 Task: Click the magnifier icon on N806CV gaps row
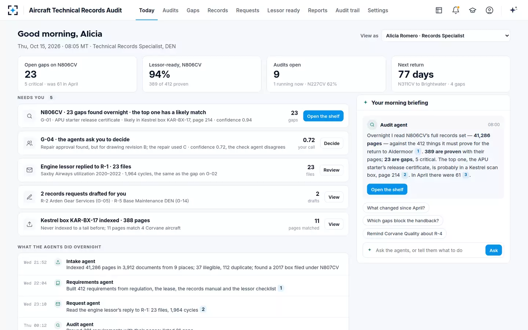(29, 116)
